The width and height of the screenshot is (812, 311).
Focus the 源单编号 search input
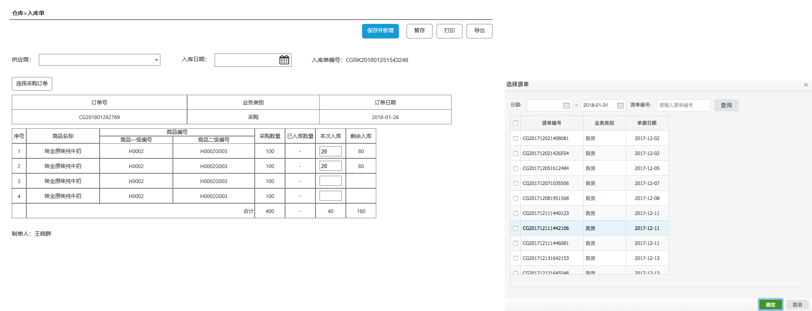pos(684,105)
